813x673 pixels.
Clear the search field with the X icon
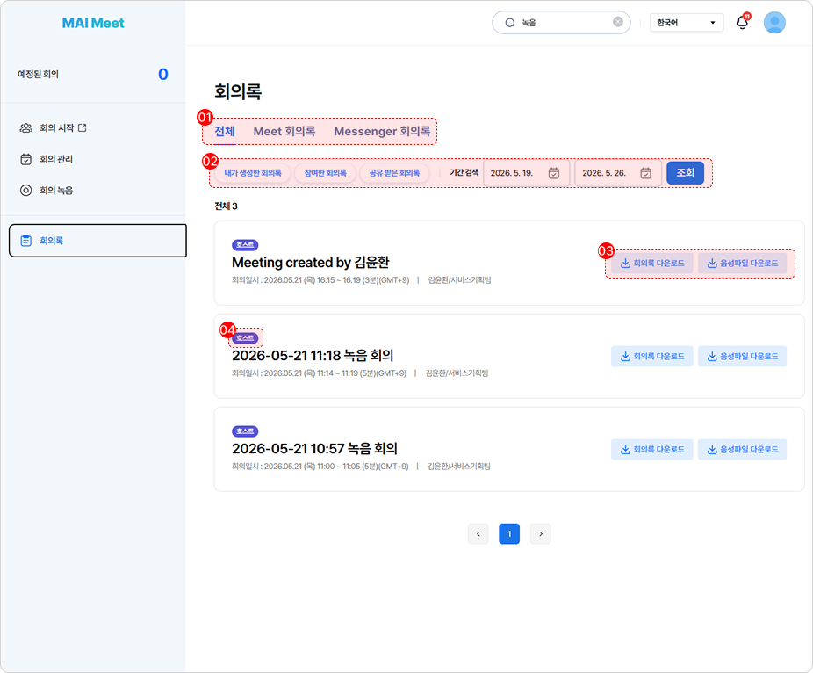(617, 22)
